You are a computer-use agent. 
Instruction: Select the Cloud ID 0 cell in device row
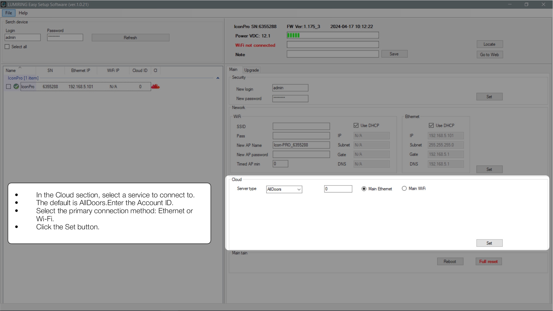tap(140, 87)
